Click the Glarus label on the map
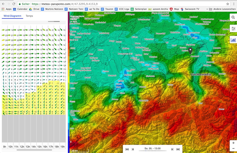Screen dimensions: 237x153 pos(170,85)
